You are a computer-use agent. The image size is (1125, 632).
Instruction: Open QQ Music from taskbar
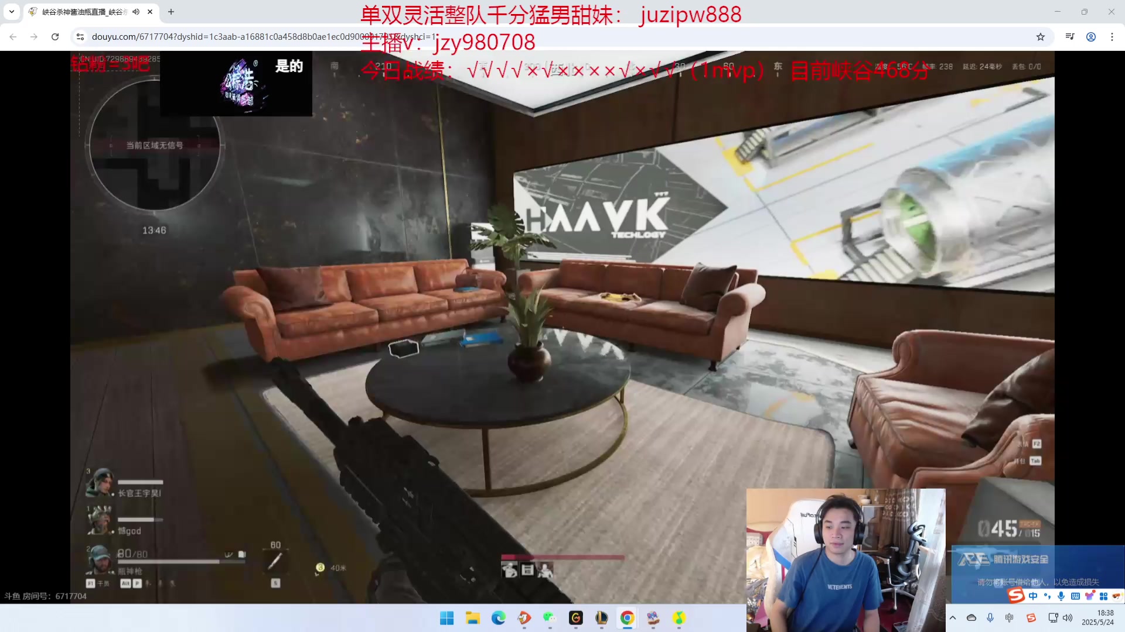pyautogui.click(x=679, y=618)
